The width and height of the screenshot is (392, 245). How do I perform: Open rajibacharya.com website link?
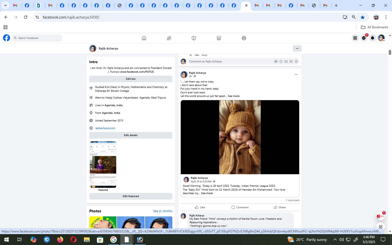point(105,128)
